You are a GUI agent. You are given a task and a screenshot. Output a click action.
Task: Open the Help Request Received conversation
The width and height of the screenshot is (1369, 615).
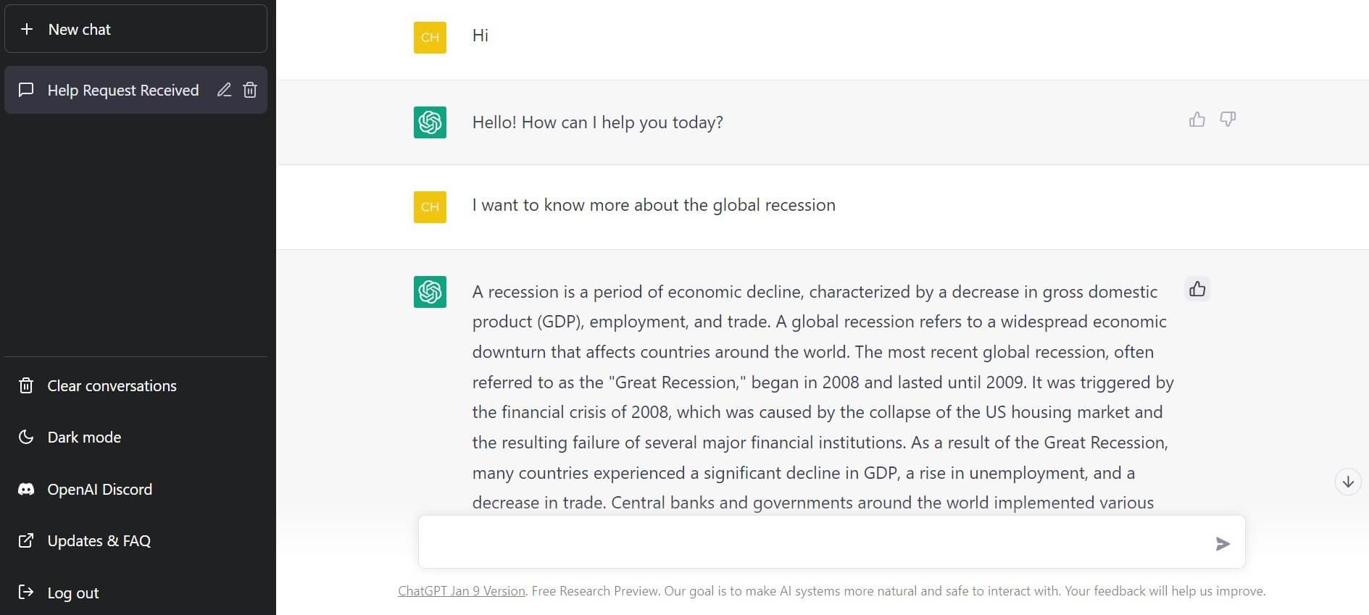(123, 90)
